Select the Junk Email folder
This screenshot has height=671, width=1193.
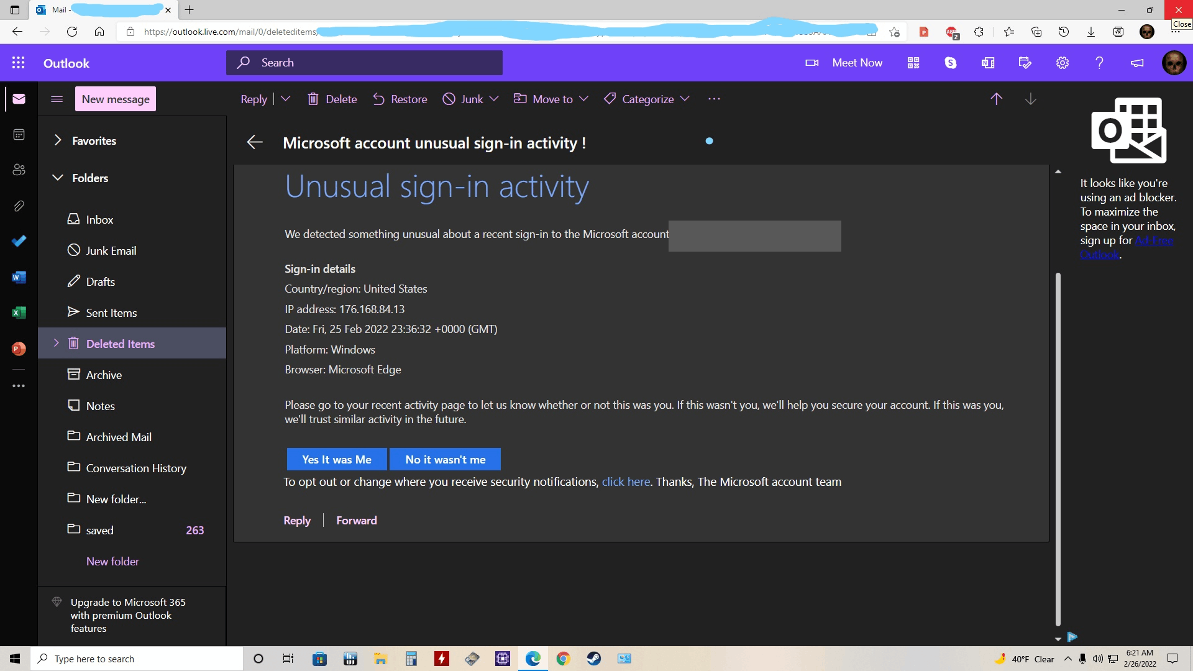click(111, 250)
